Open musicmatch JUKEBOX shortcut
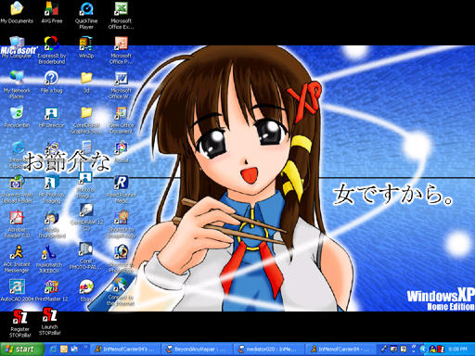Viewport: 475px width, 356px height. (49, 252)
